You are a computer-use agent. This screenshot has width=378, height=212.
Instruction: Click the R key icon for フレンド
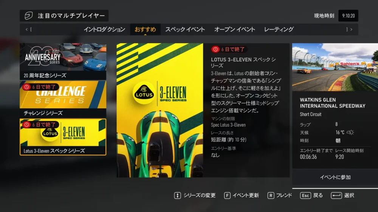pos(271,195)
